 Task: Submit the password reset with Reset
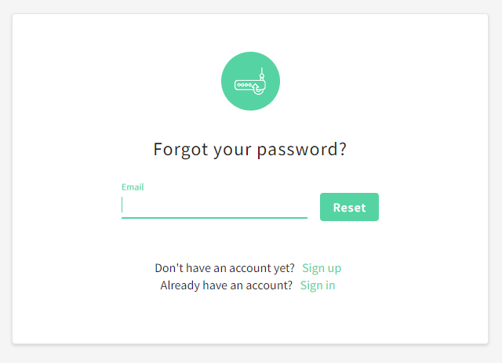(349, 207)
